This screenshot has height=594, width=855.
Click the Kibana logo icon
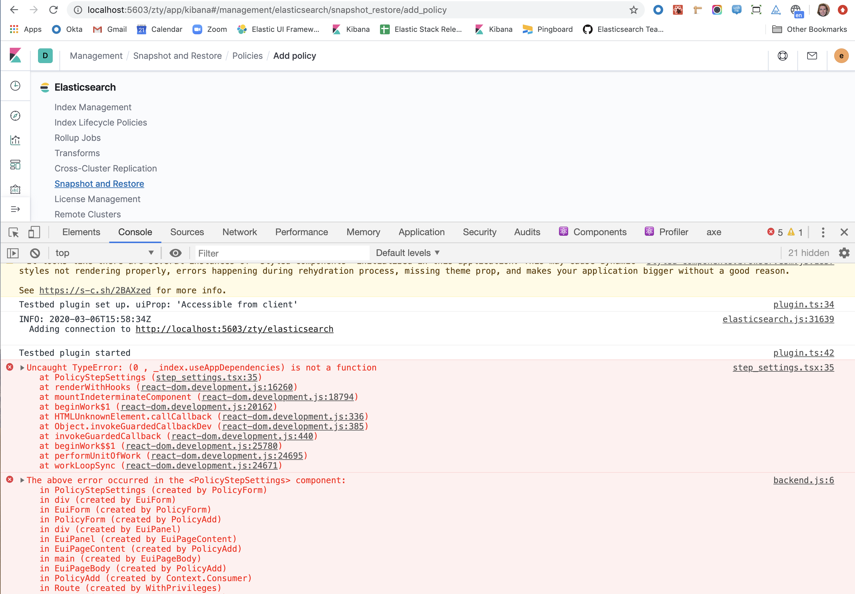15,55
